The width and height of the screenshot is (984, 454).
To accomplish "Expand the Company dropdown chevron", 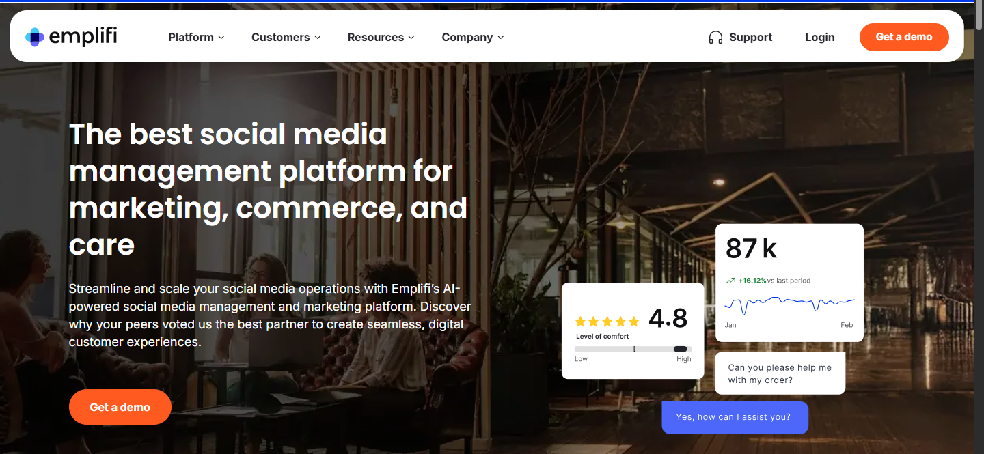I will (501, 38).
